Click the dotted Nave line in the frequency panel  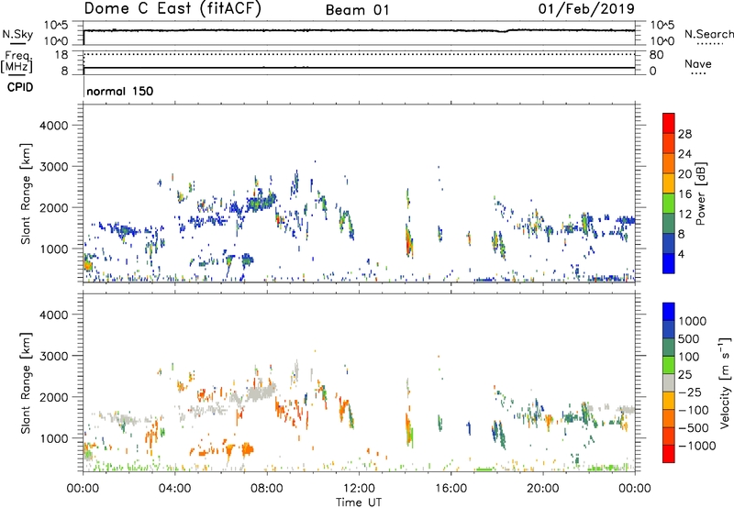coord(359,54)
